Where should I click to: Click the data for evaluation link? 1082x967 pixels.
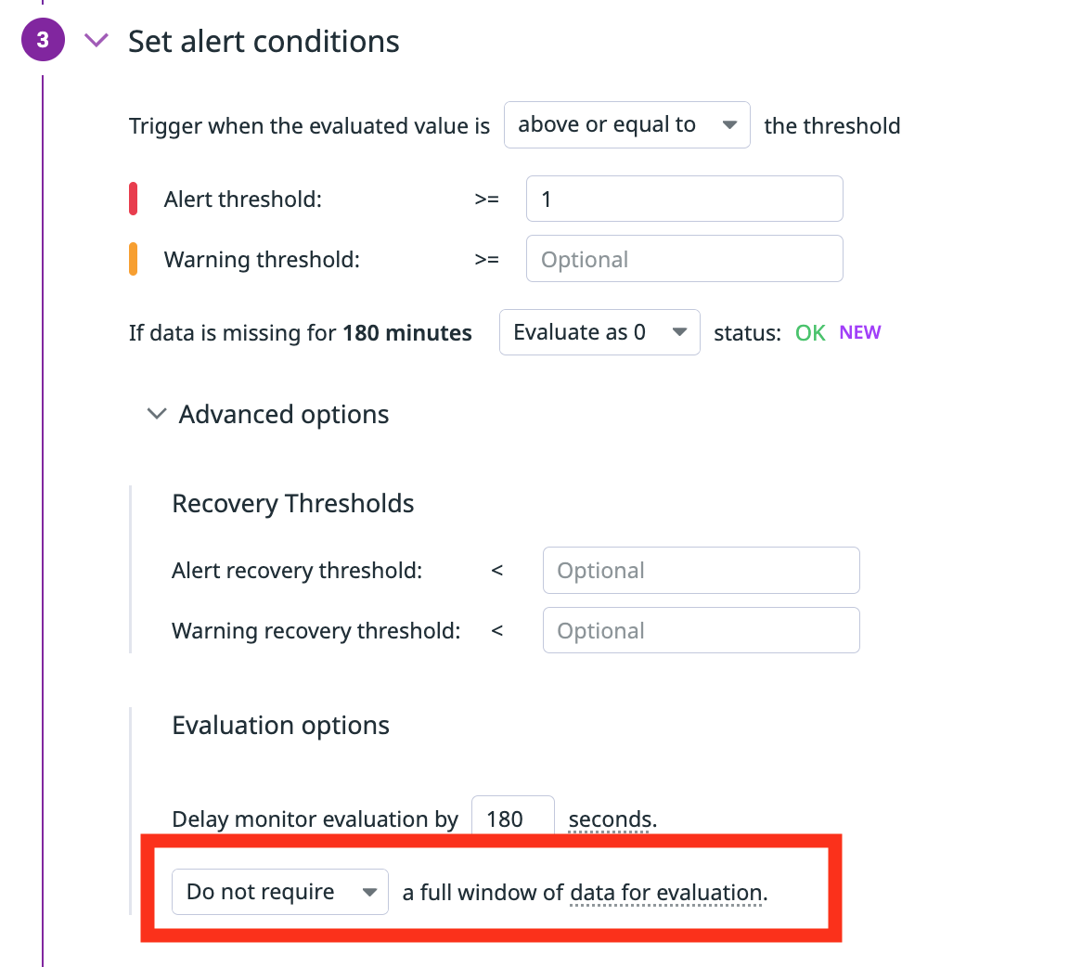point(667,893)
